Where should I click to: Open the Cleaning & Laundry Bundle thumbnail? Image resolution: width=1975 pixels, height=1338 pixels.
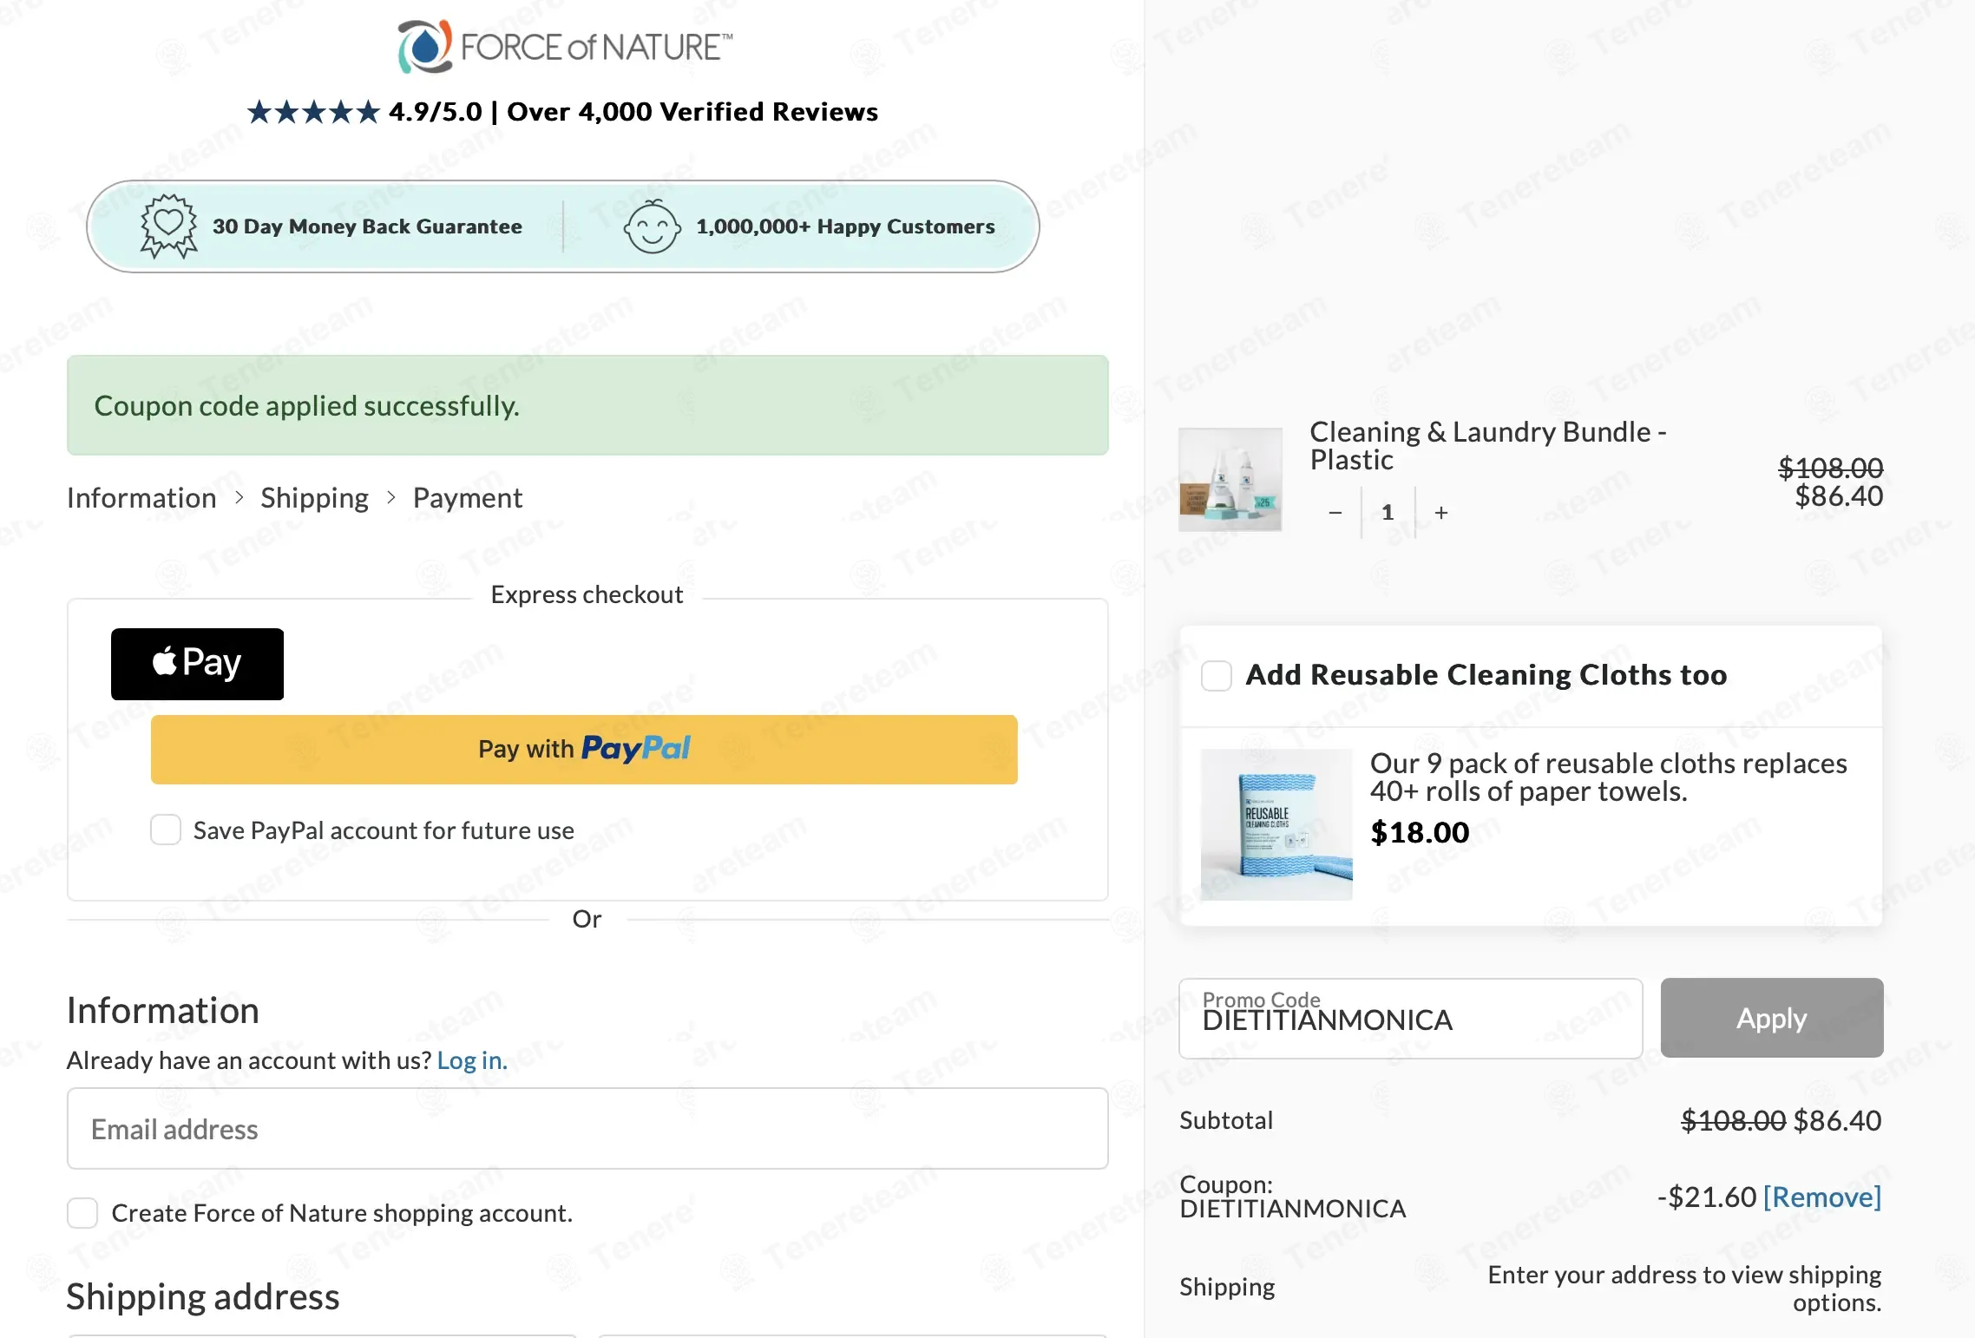(x=1230, y=479)
